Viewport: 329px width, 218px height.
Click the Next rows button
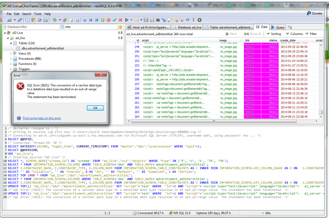[x=231, y=34]
